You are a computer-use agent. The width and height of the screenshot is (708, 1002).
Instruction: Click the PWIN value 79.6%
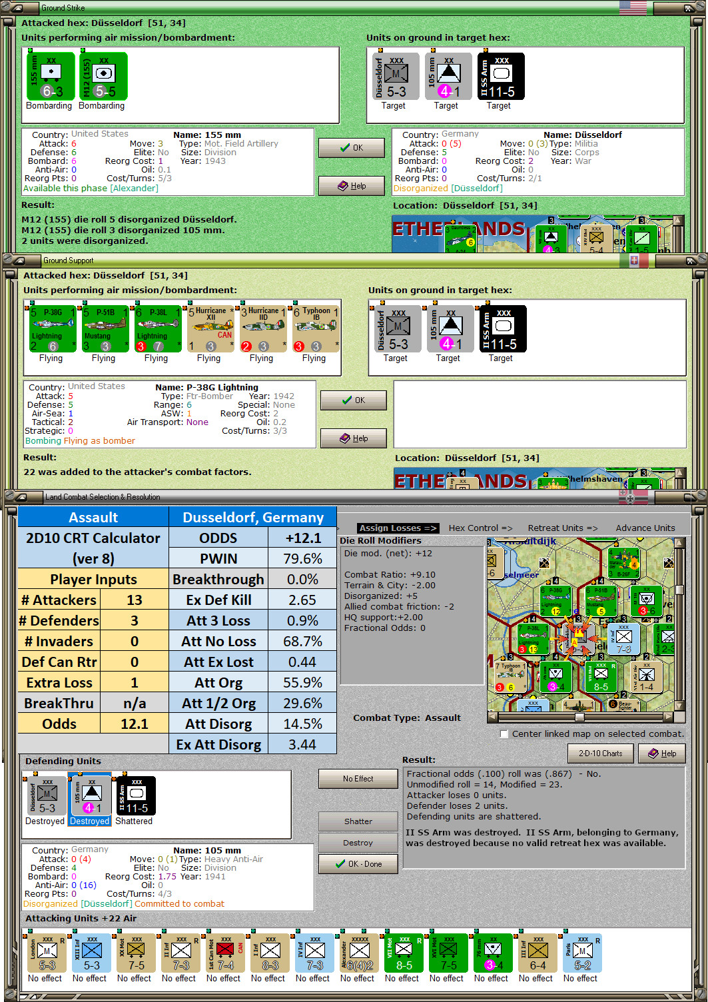[302, 558]
